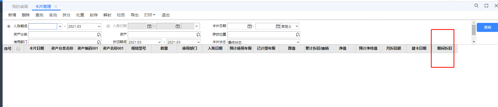Click the lookup icon in 资产 field
This screenshot has height=107, width=498.
[x=198, y=34]
